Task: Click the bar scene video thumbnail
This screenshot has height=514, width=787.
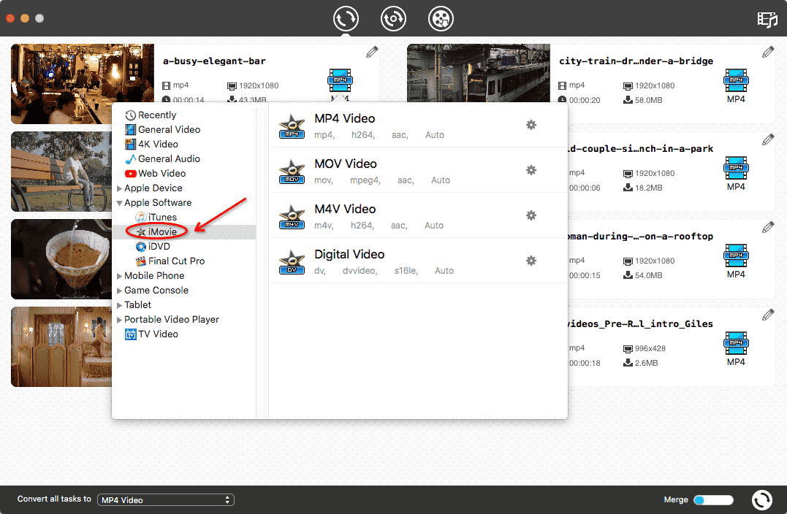Action: point(83,73)
